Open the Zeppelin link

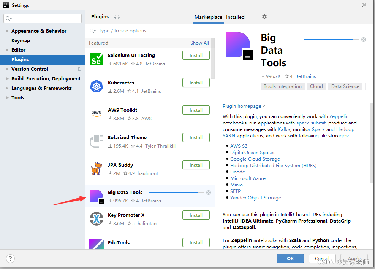point(339,116)
